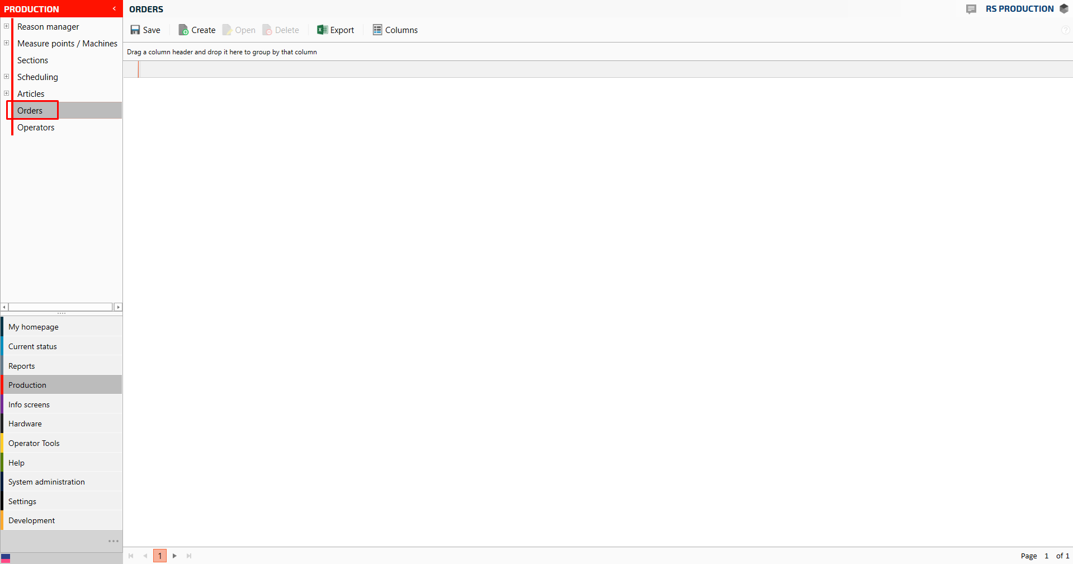
Task: Switch to System administration section
Action: (x=46, y=482)
